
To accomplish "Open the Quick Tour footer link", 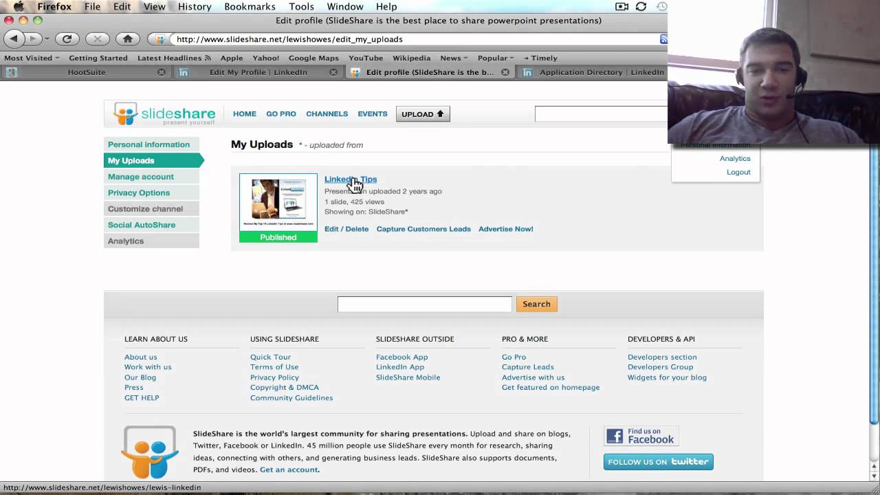I will 270,357.
